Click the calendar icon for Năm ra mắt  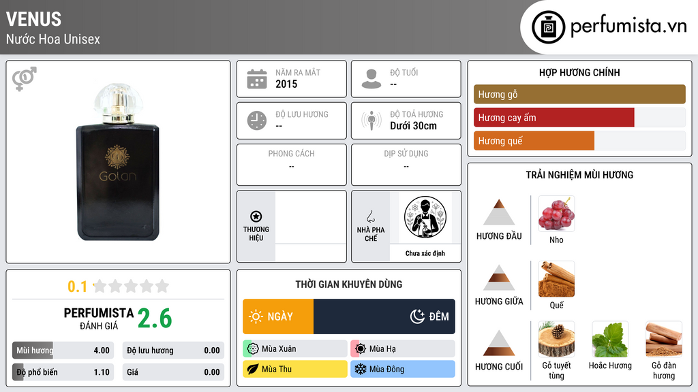point(257,79)
